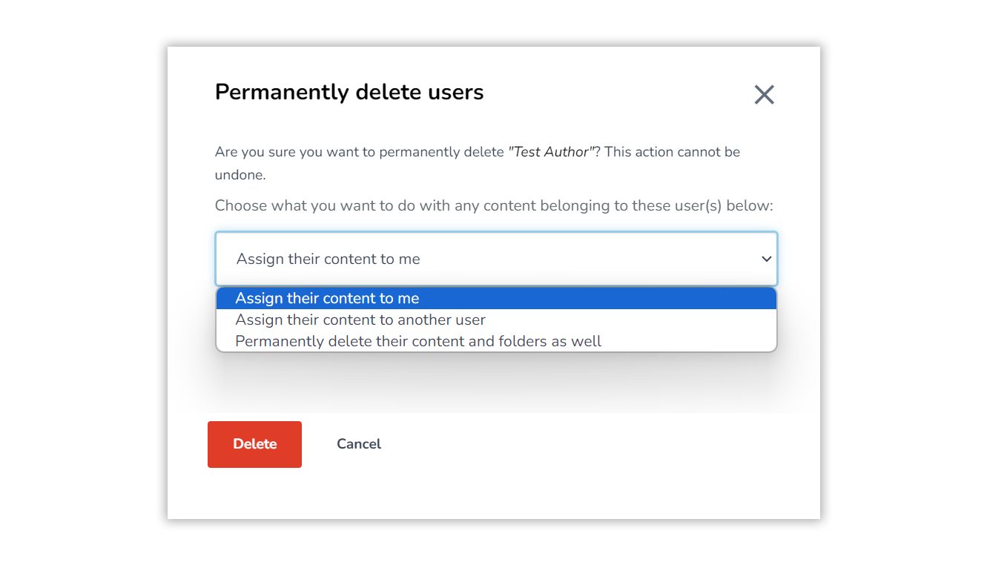The image size is (987, 565).
Task: Click the Choose what you want to do instruction
Action: tap(494, 205)
